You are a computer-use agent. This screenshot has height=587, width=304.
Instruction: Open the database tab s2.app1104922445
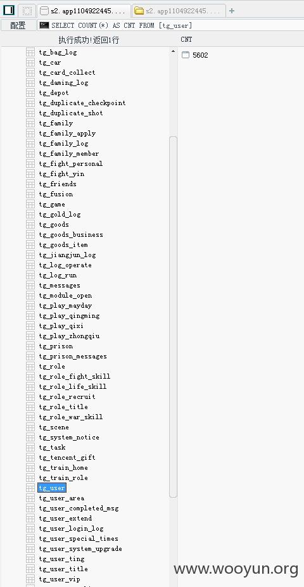coord(84,11)
